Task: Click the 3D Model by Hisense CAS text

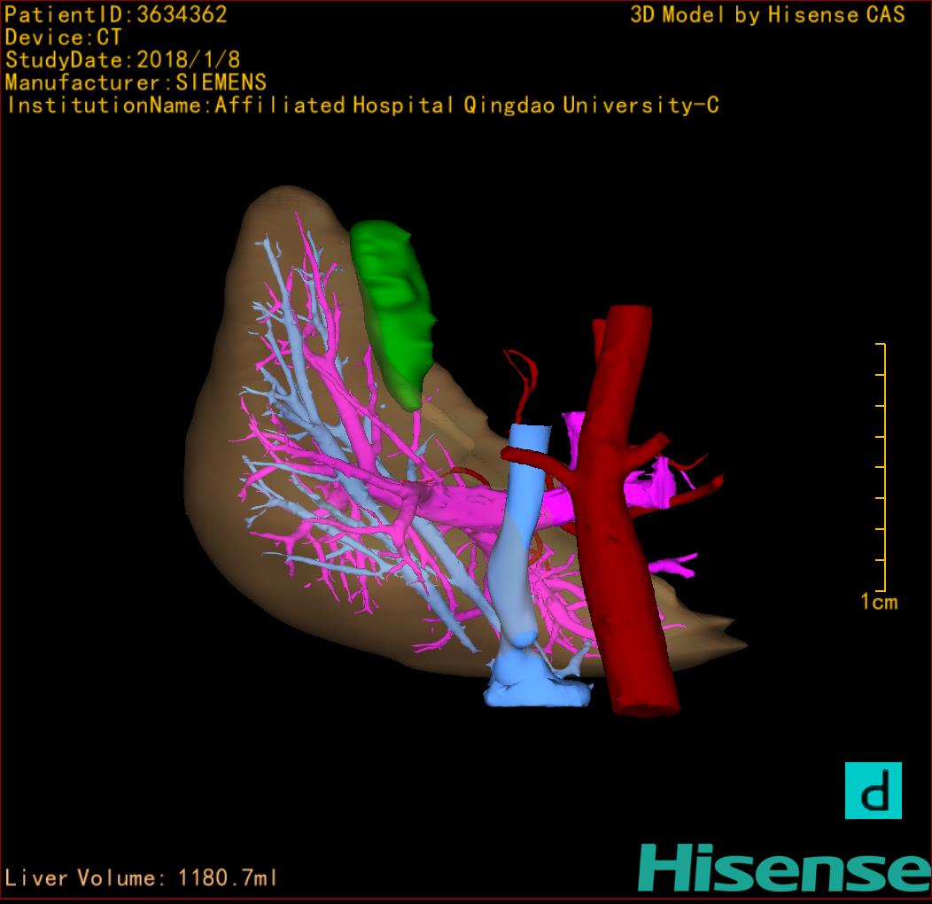Action: point(767,14)
